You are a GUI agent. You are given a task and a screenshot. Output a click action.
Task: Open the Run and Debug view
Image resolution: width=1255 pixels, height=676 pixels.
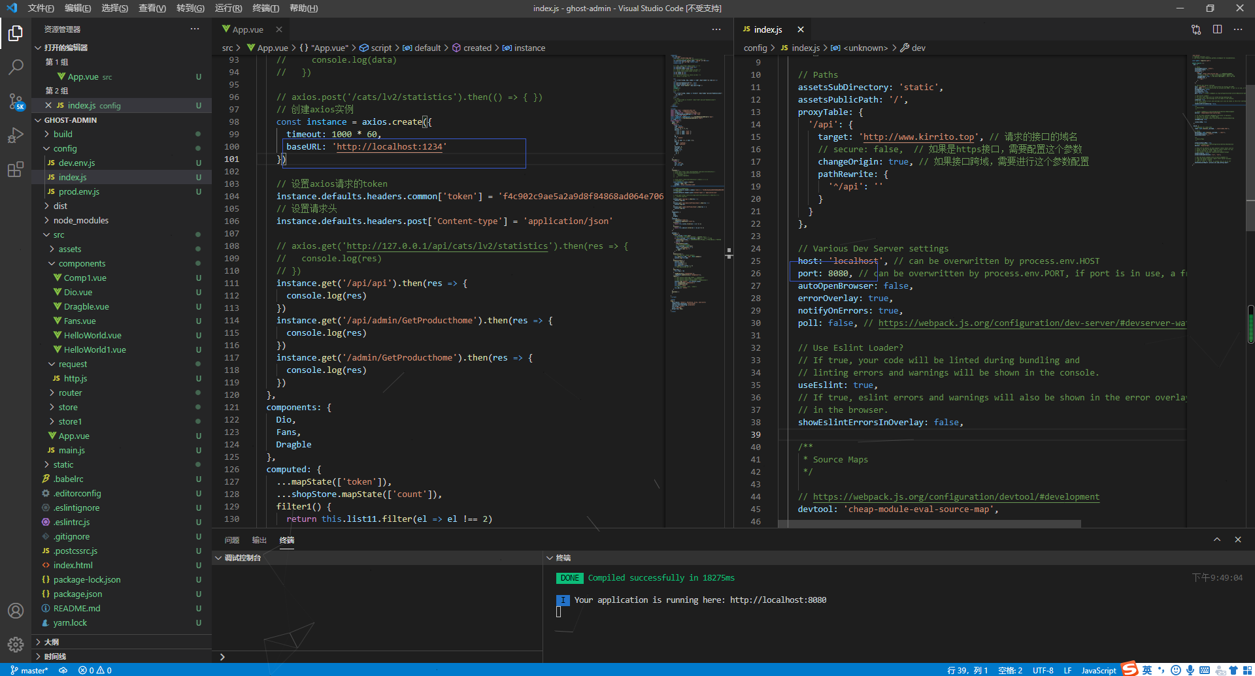(x=16, y=135)
